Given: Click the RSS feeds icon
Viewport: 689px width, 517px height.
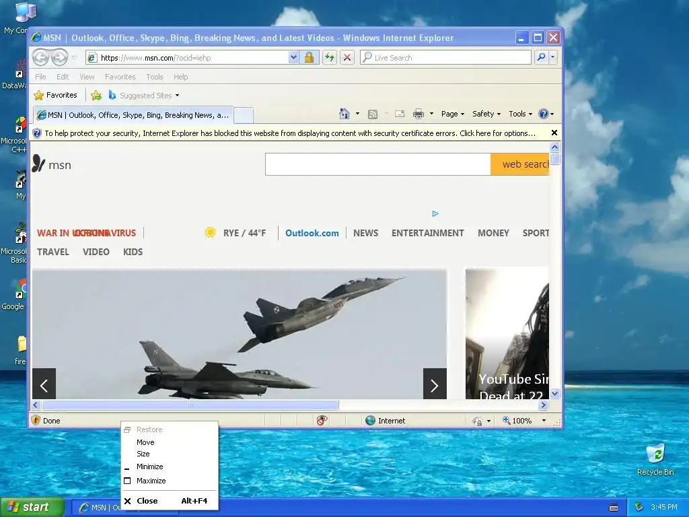Looking at the screenshot, I should [x=373, y=114].
